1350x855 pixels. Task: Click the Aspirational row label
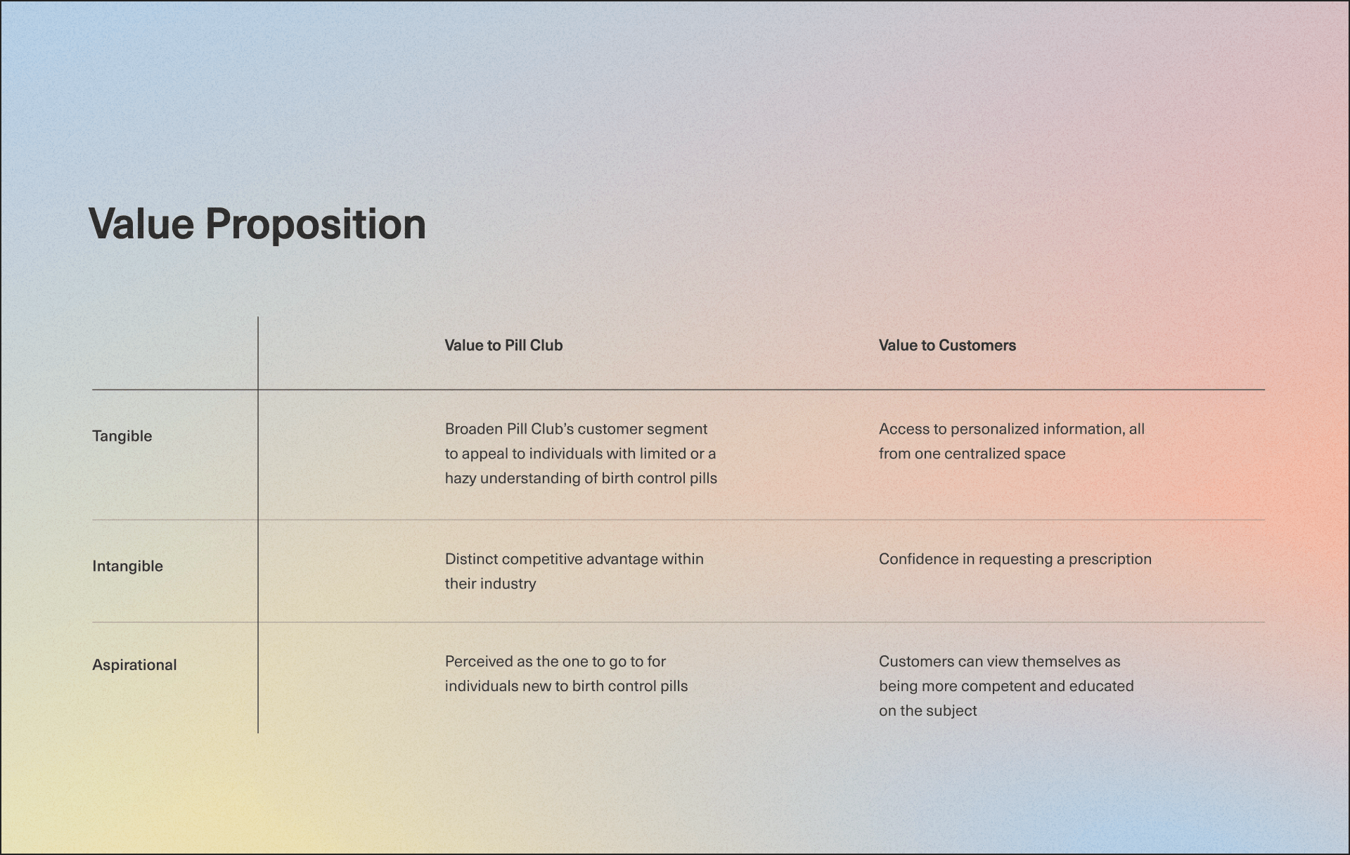point(134,664)
